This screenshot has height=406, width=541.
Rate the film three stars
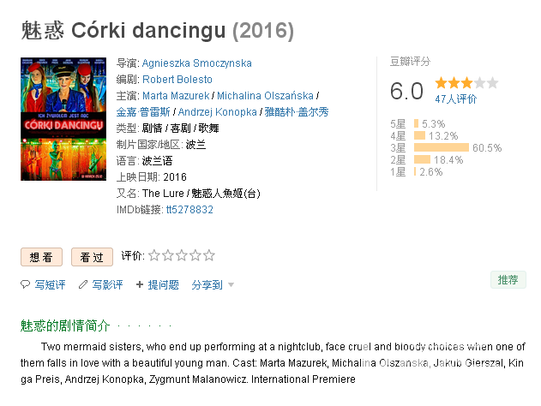coord(182,255)
